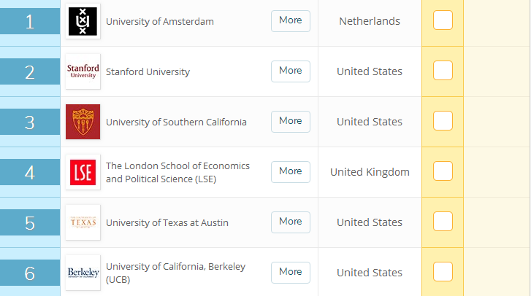The height and width of the screenshot is (296, 531).
Task: Select the checkbox for University of Southern California
Action: (x=443, y=121)
